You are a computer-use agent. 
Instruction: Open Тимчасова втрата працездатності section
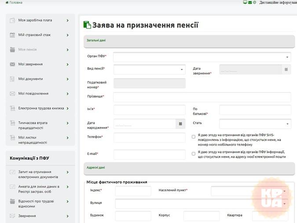pos(33,126)
